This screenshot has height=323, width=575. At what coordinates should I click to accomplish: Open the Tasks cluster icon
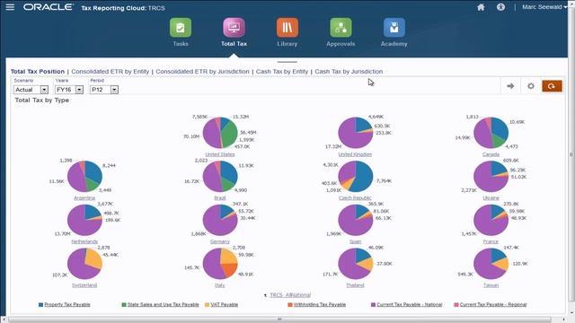pyautogui.click(x=181, y=28)
